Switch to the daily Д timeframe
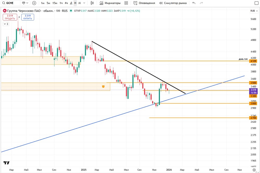This screenshot has width=260, height=173. coord(71,3)
